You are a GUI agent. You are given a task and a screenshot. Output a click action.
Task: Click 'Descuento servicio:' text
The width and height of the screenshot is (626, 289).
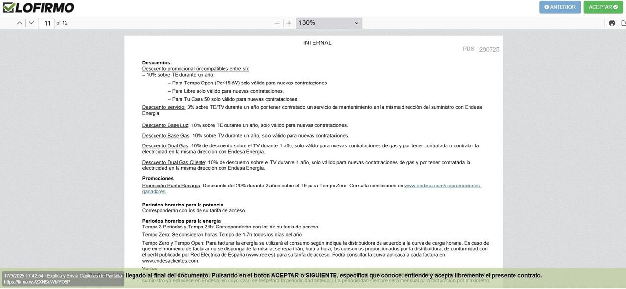(x=164, y=107)
